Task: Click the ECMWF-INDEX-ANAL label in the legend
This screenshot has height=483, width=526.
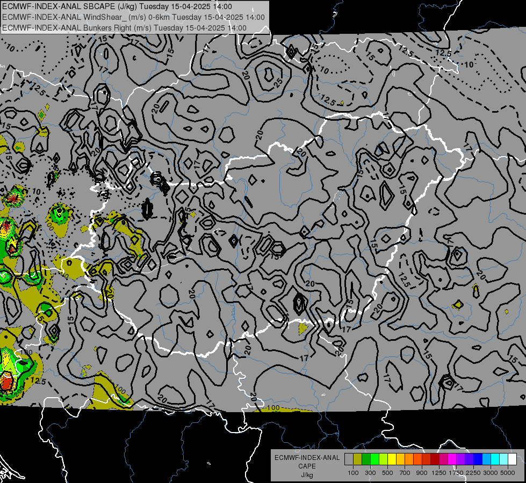Action: 307,458
